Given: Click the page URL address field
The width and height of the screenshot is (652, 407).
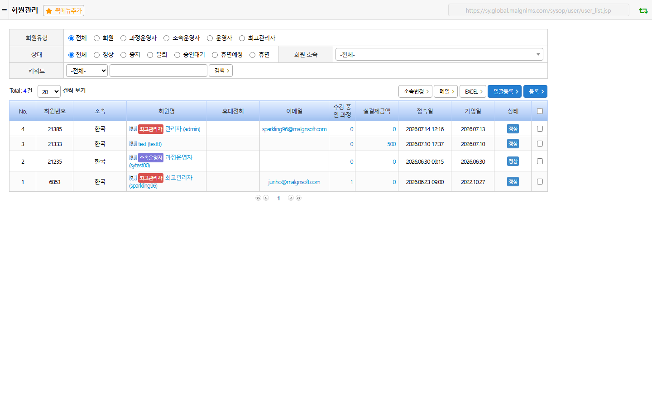Looking at the screenshot, I should [x=539, y=10].
